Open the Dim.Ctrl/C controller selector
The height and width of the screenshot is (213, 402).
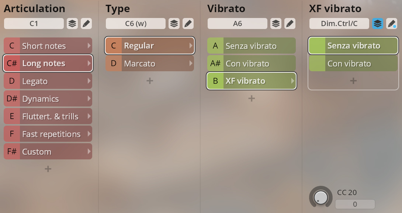339,24
